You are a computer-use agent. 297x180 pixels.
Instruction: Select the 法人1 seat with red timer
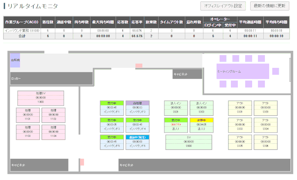pos(176,125)
